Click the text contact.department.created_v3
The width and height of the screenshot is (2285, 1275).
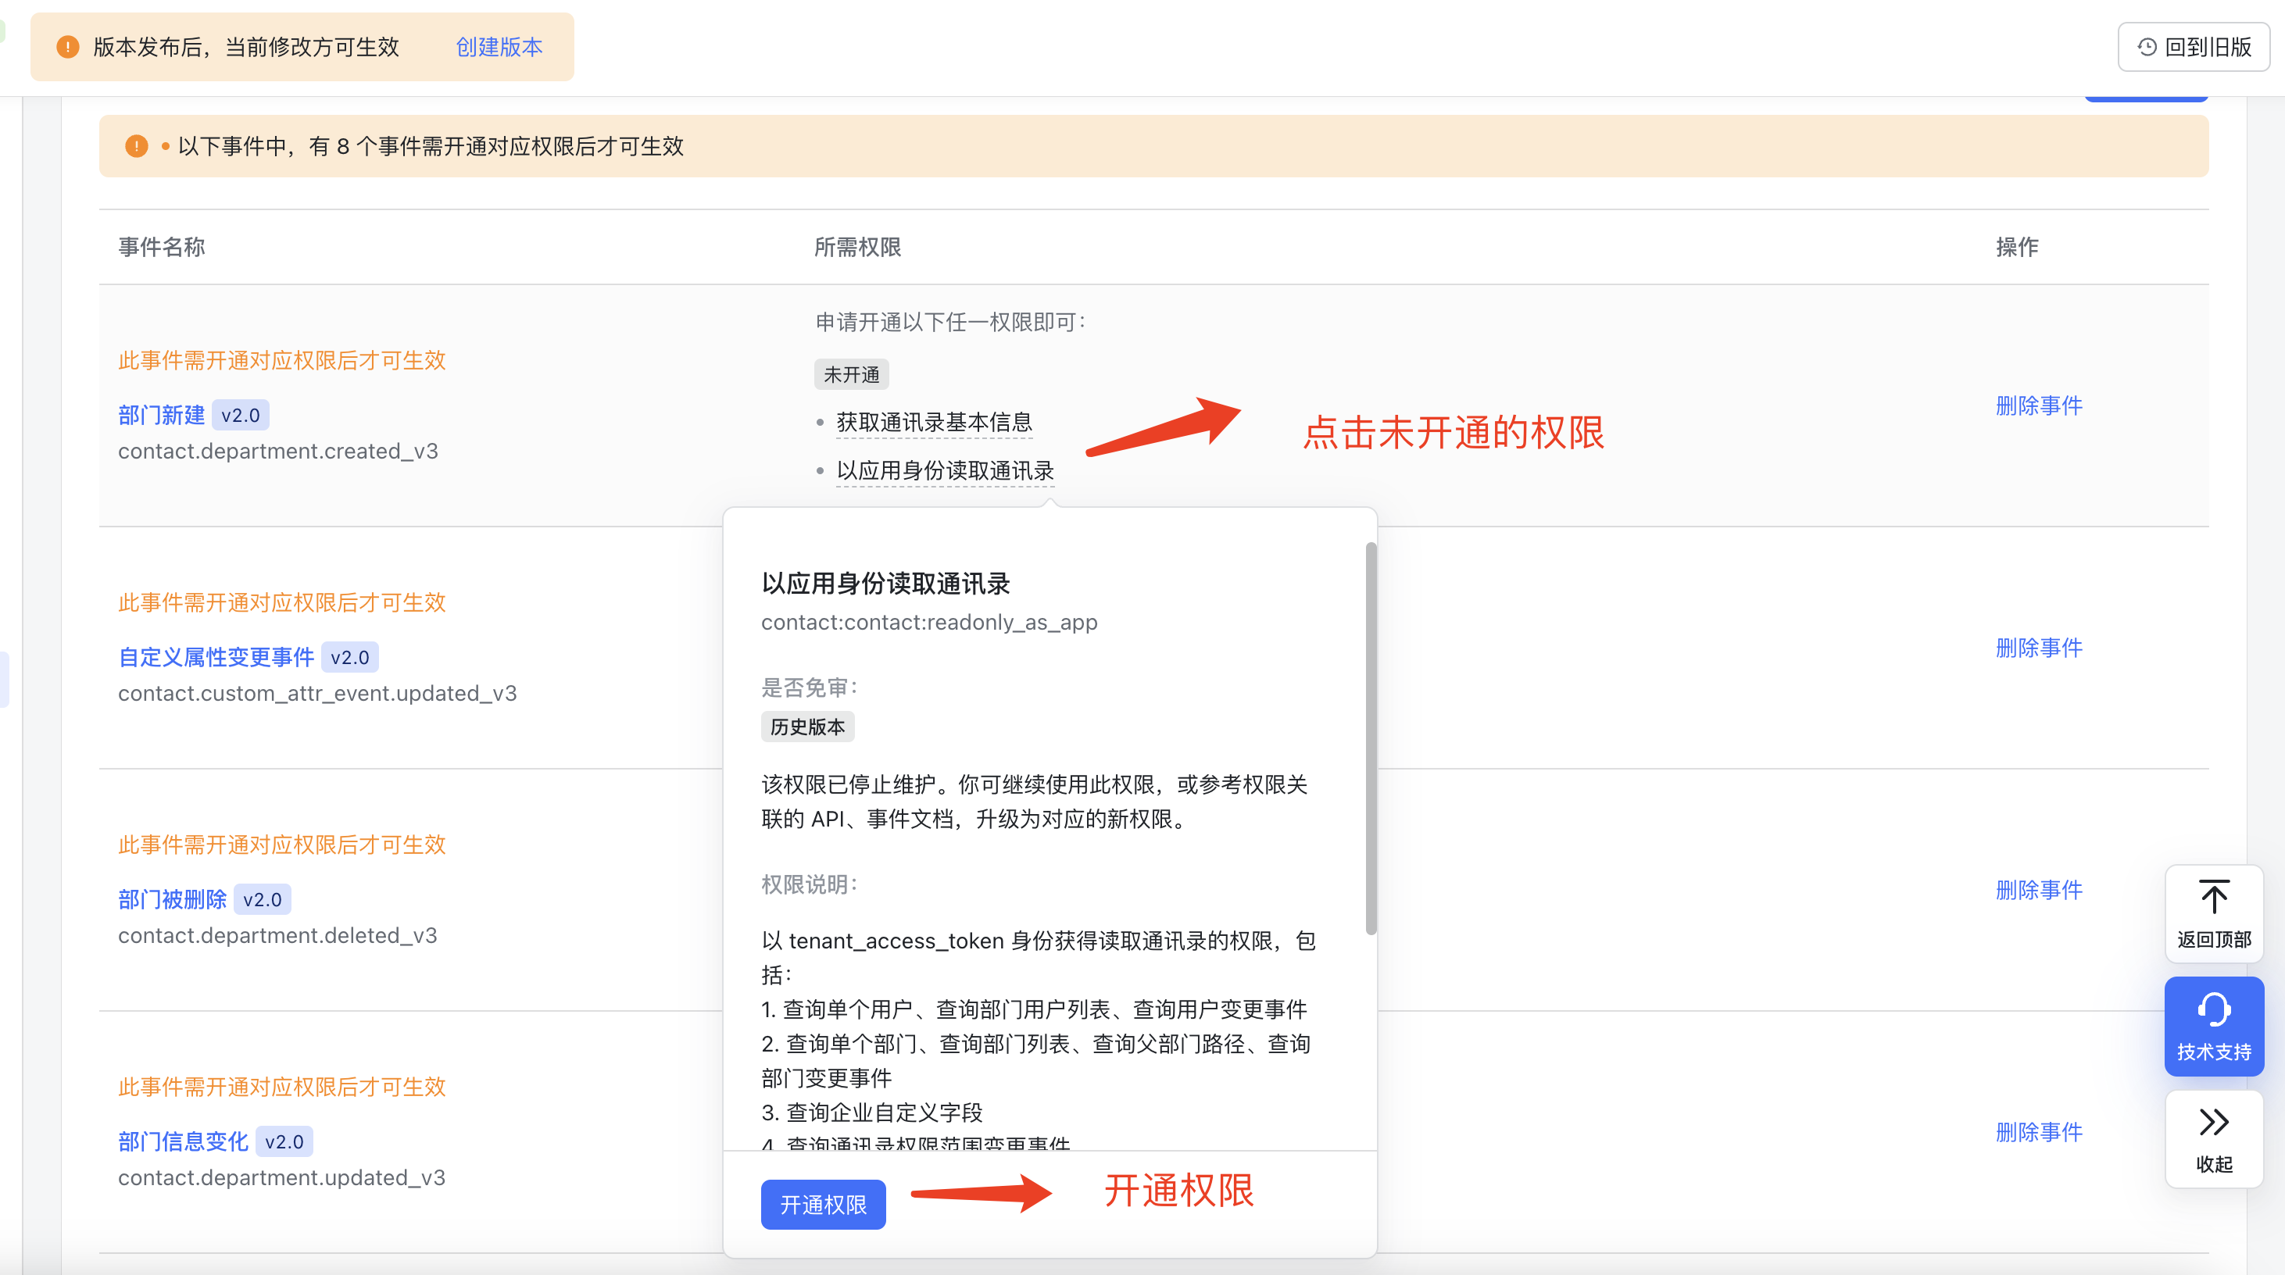[x=277, y=452]
